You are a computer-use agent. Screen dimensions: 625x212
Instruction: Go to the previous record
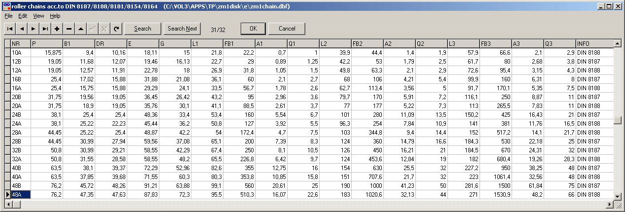[22, 29]
